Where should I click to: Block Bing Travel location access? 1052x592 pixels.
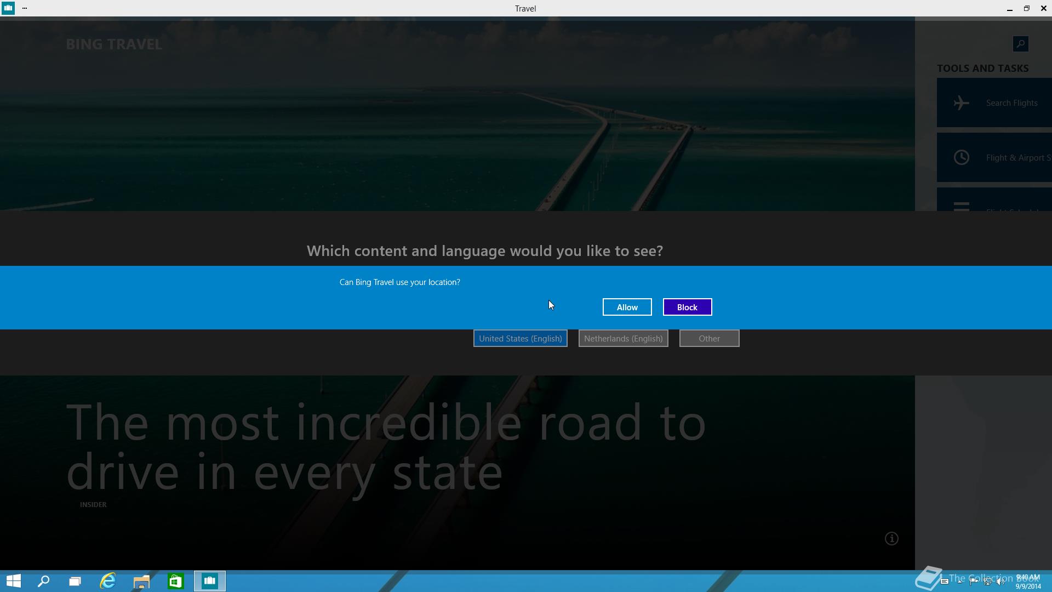coord(687,307)
